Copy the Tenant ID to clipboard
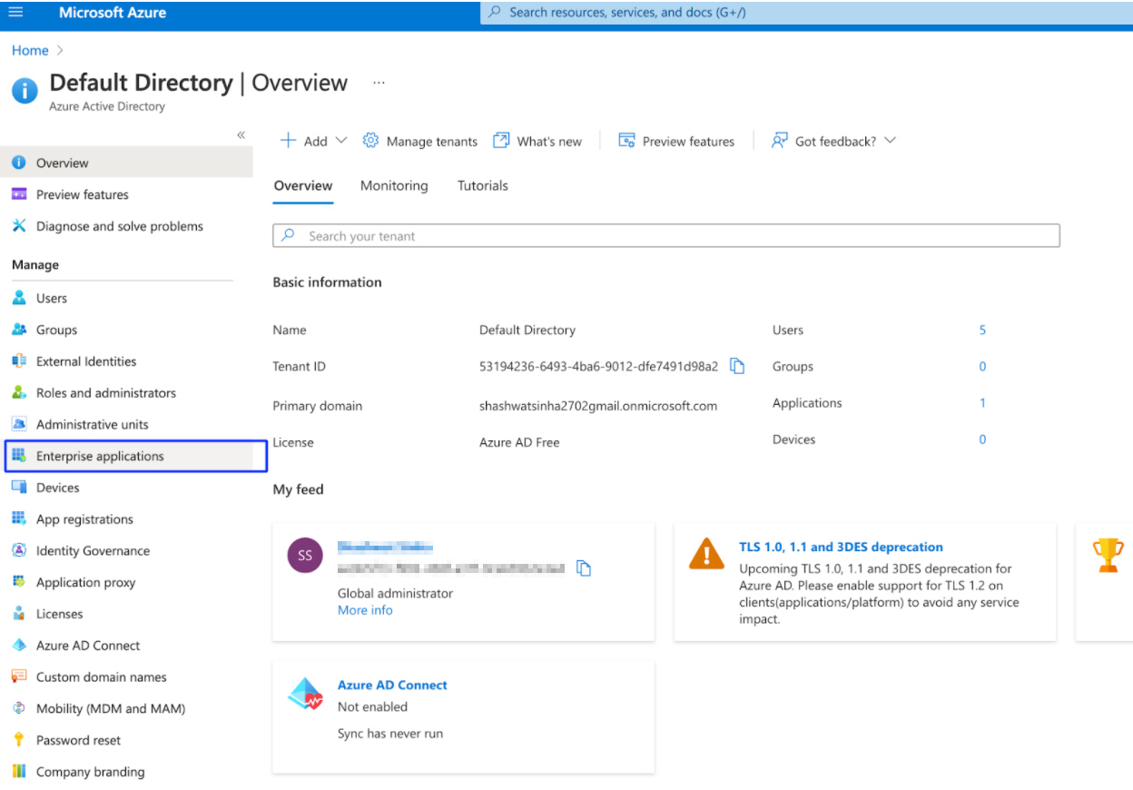Image resolution: width=1133 pixels, height=790 pixels. (x=738, y=366)
